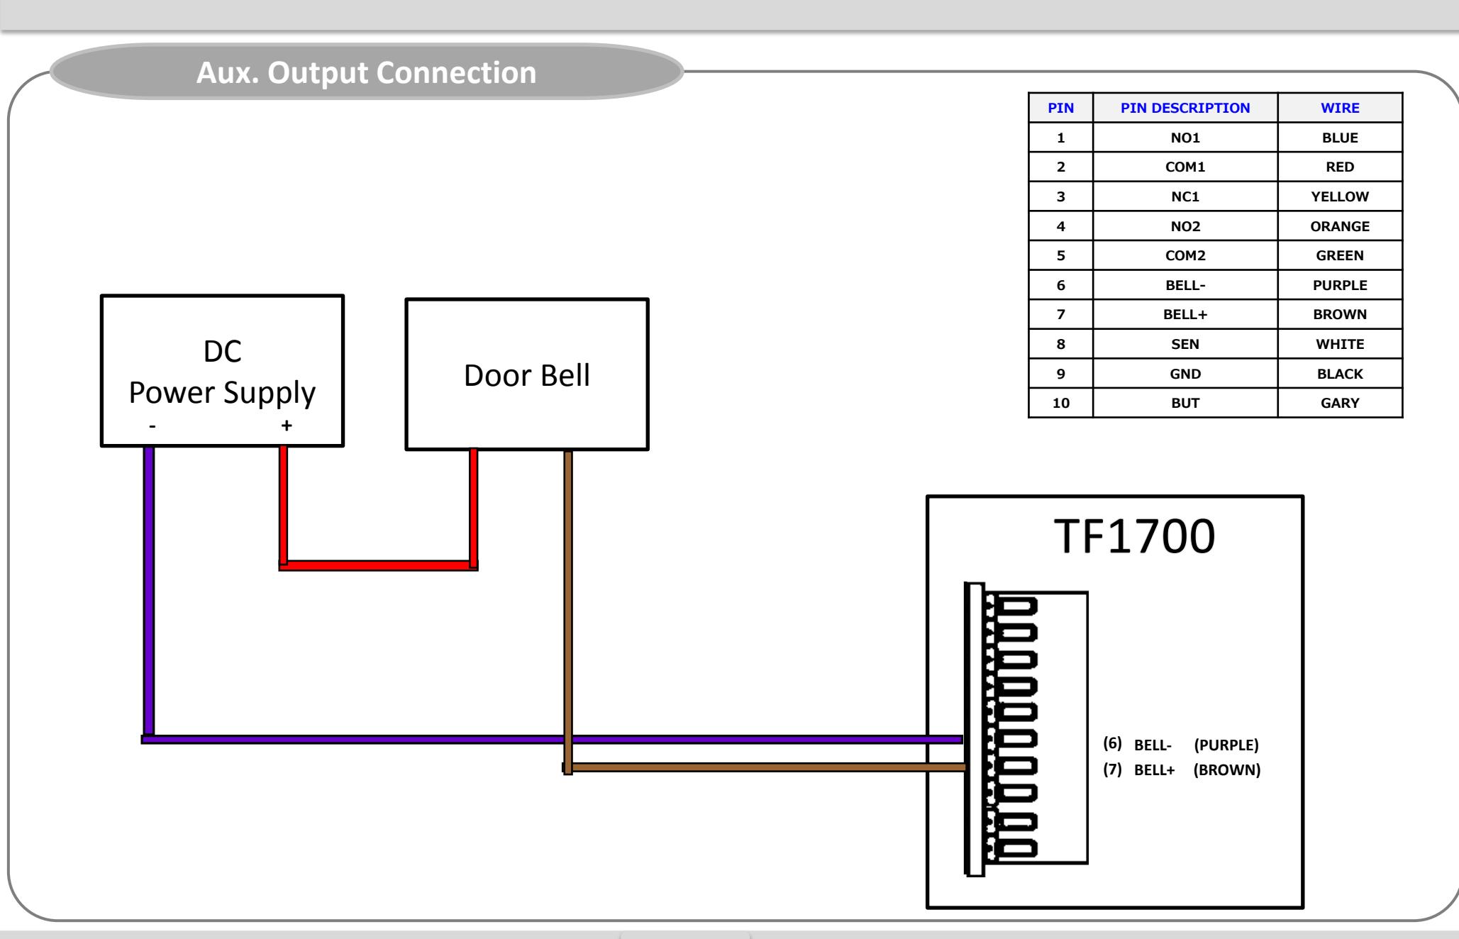The image size is (1459, 939).
Task: Select the Door Bell box
Action: [527, 374]
